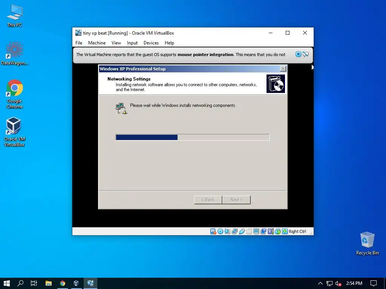The width and height of the screenshot is (386, 289).
Task: Select the Recycle Bin desktop icon
Action: (367, 243)
